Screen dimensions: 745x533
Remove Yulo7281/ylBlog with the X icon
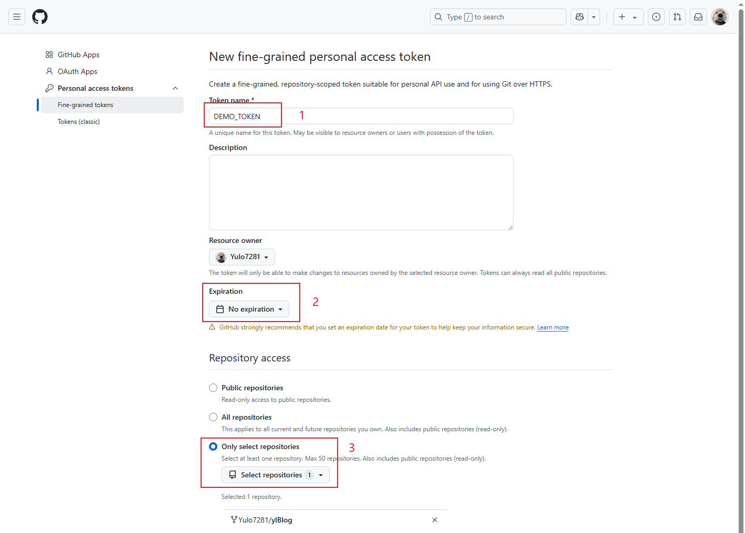pyautogui.click(x=435, y=520)
